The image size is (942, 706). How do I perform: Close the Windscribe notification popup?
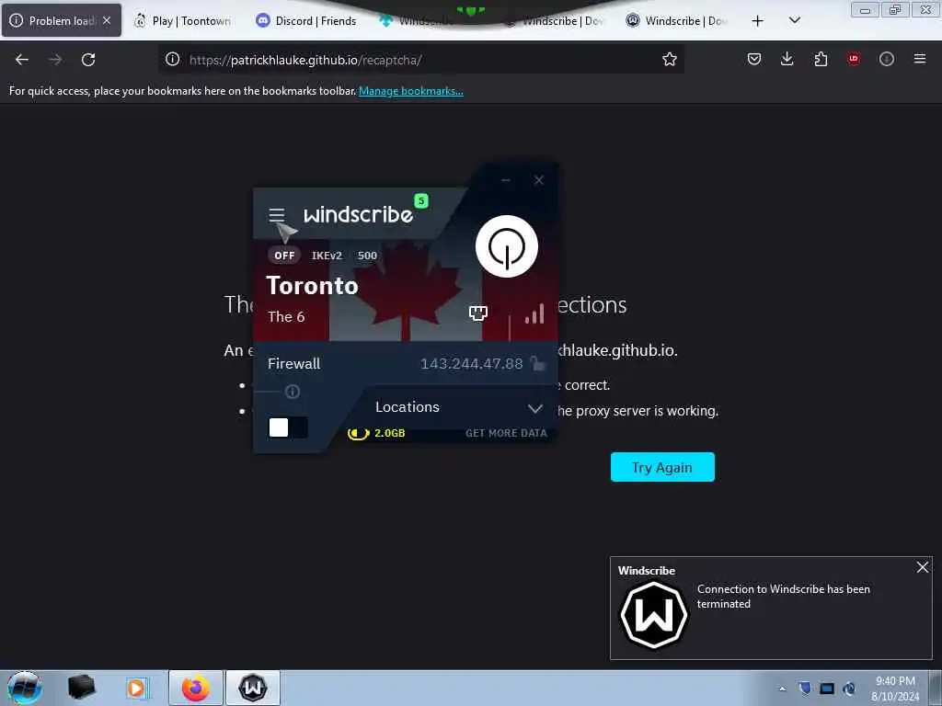(x=923, y=567)
